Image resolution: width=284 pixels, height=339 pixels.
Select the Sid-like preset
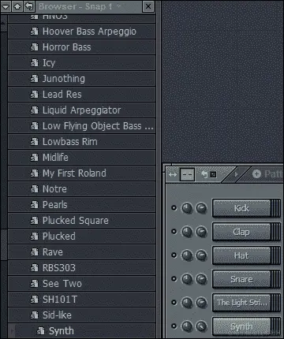81,315
